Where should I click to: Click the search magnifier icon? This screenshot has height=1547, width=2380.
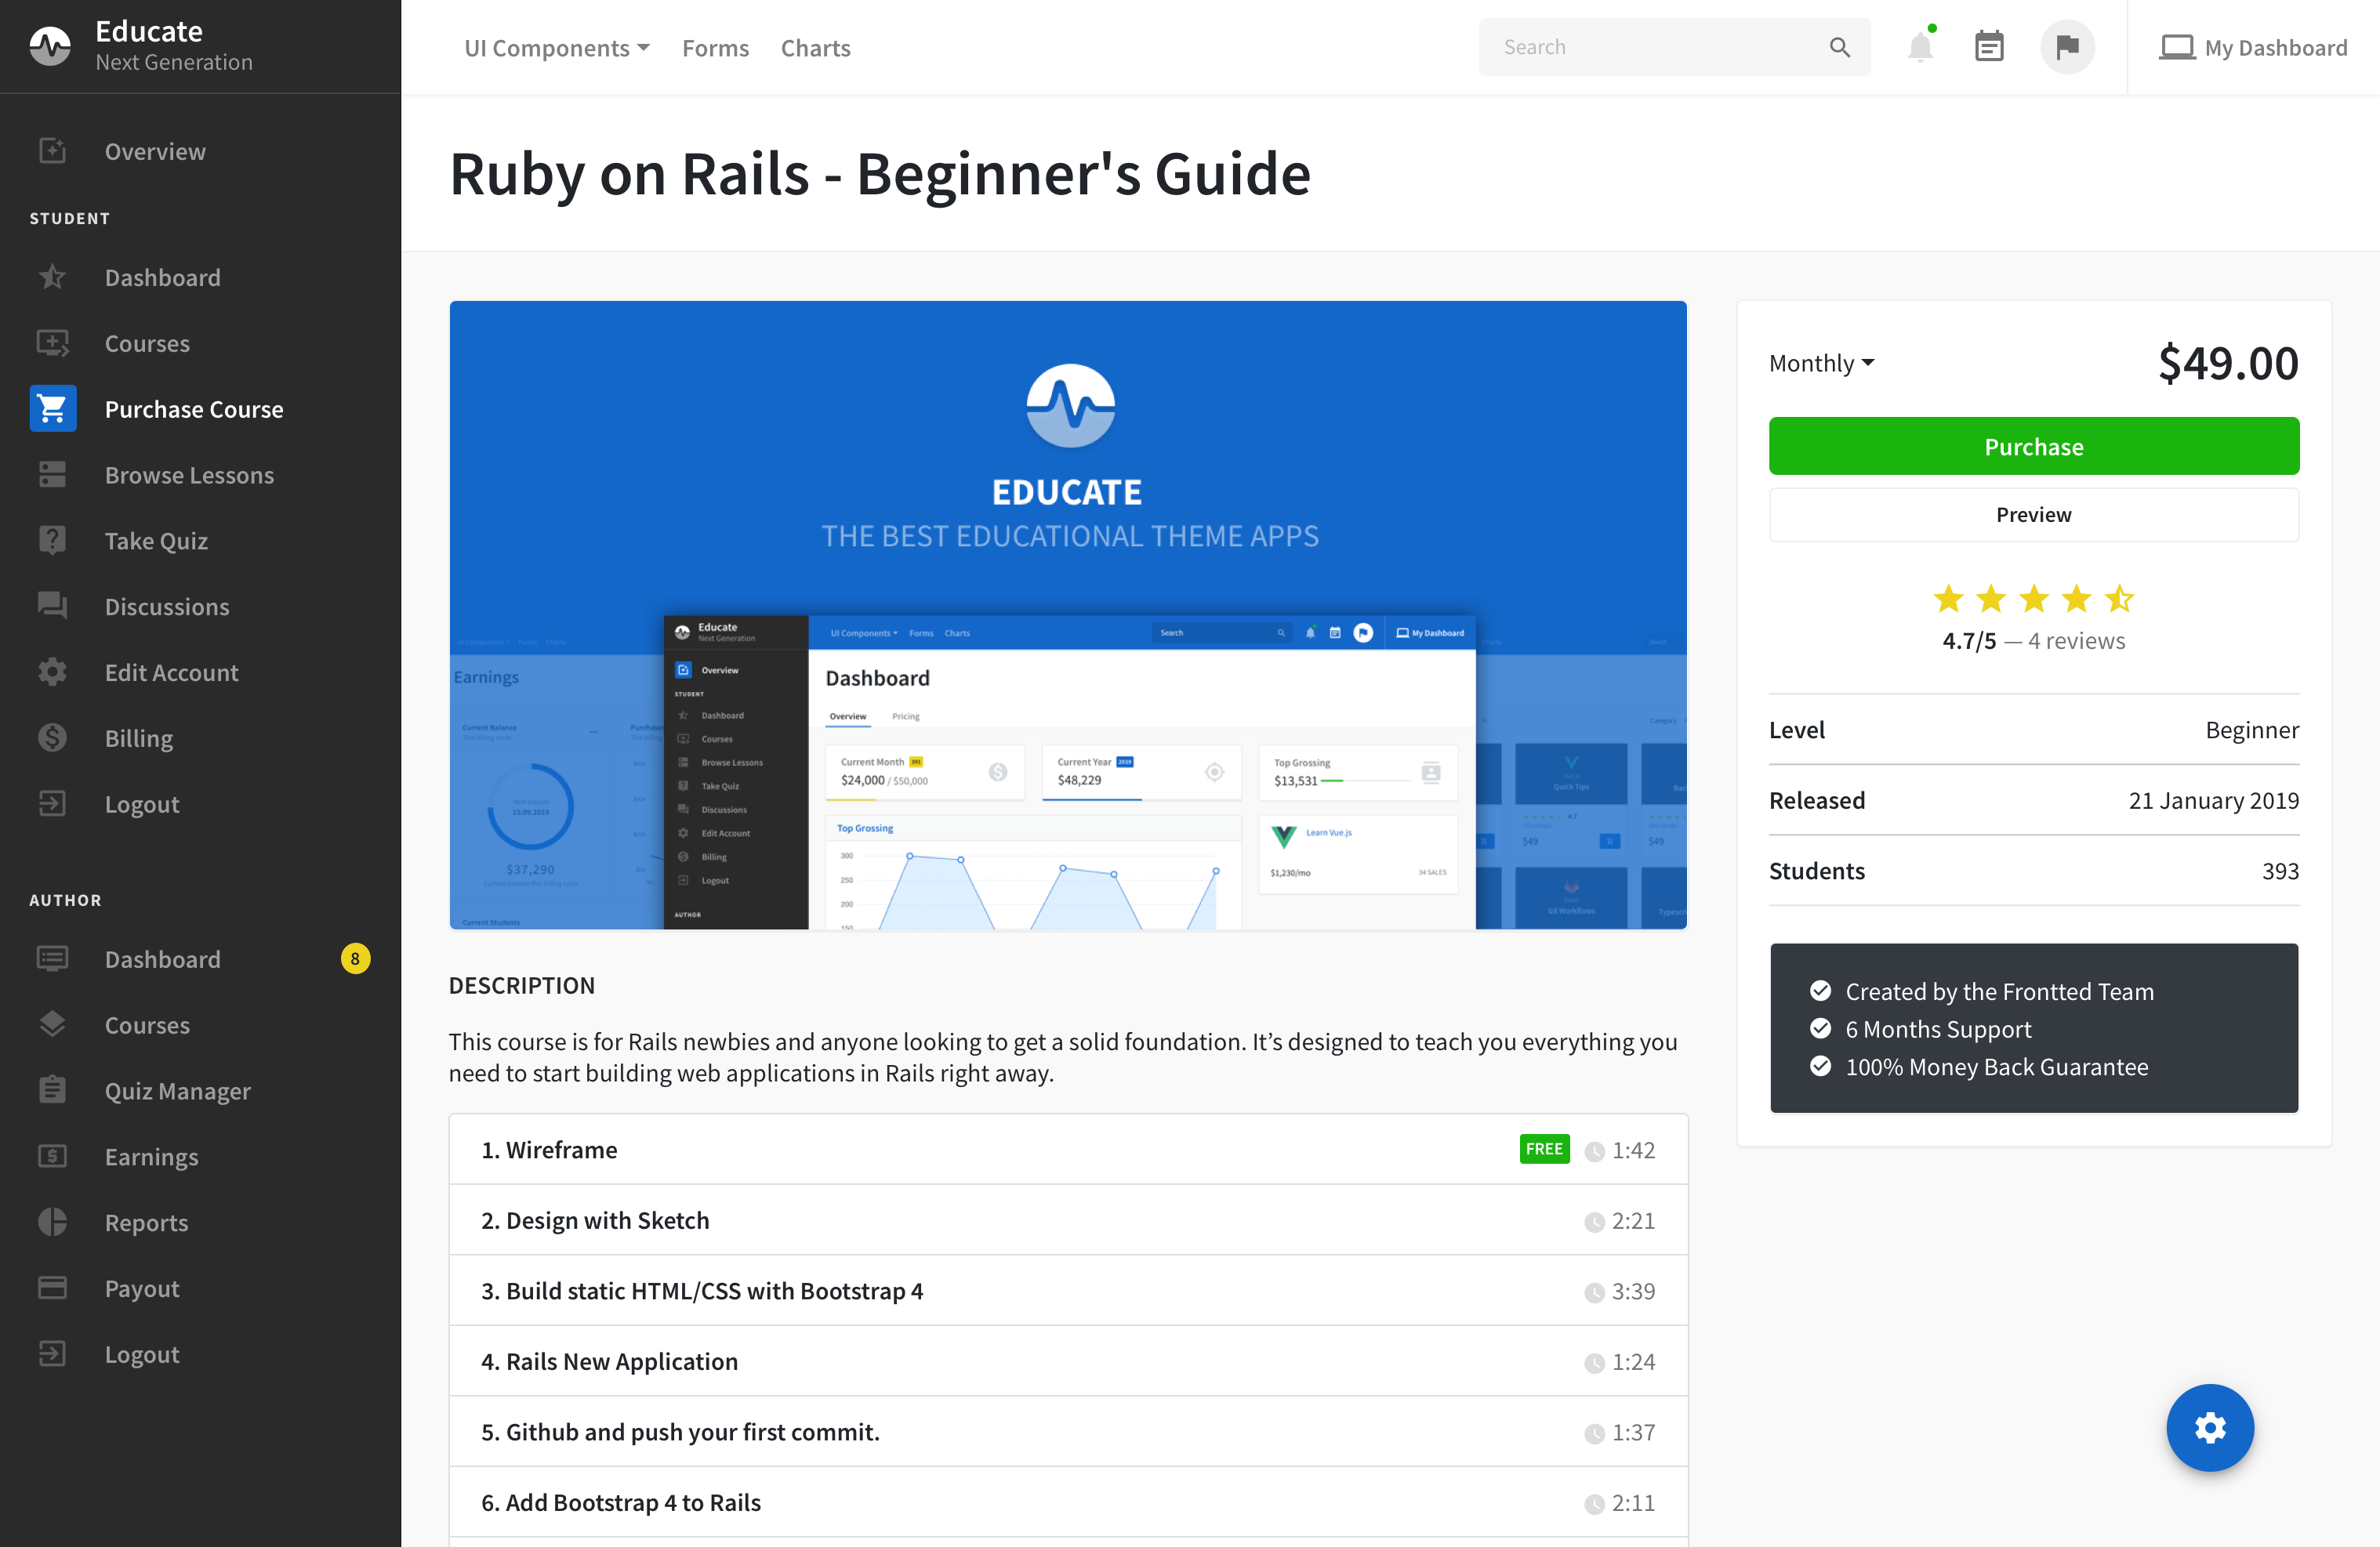(1839, 47)
